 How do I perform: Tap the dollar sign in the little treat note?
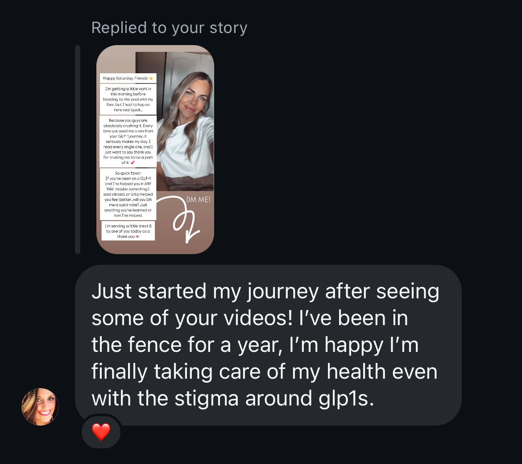click(150, 226)
